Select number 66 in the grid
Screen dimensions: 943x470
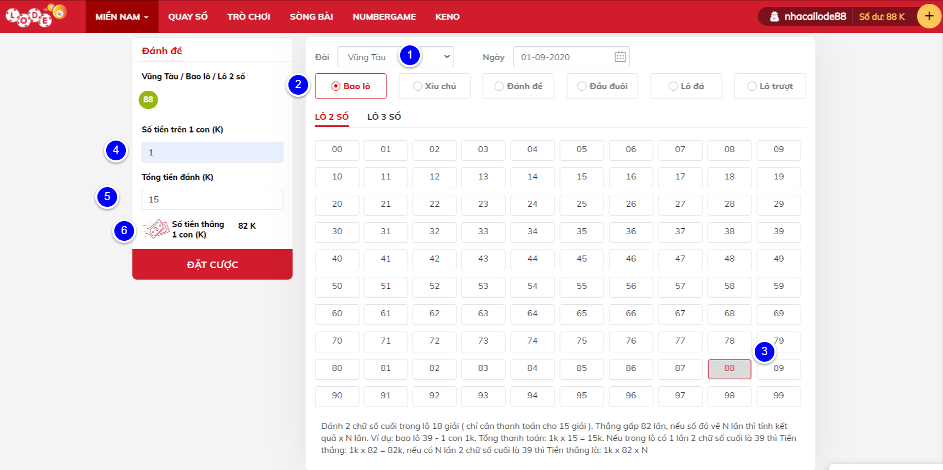click(631, 314)
